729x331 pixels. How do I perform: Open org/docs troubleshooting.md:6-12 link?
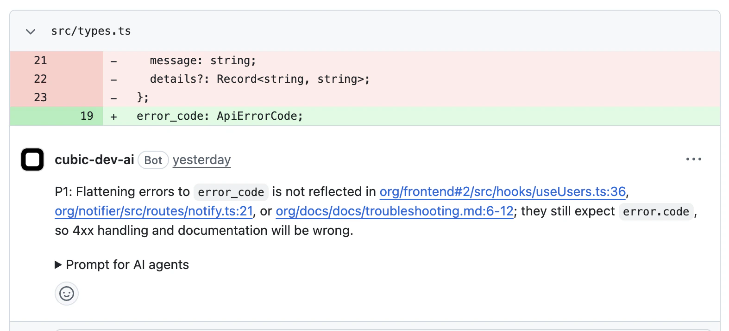[x=395, y=211]
